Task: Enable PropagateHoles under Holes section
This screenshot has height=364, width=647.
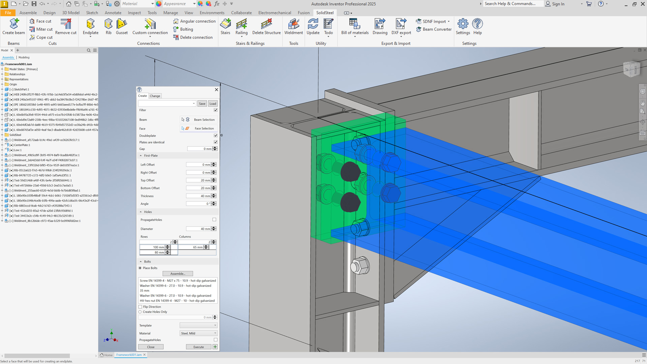Action: (x=214, y=220)
